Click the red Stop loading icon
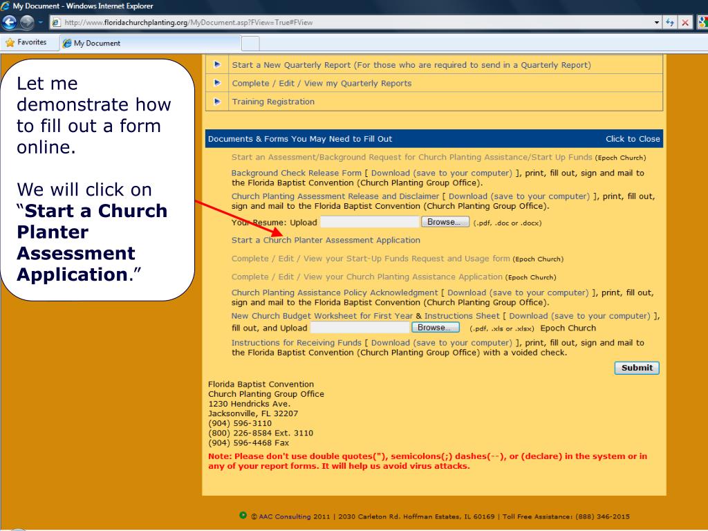 (685, 23)
